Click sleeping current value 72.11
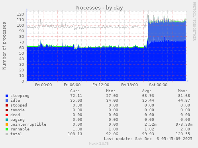Screen dimensions: 198x148 click(x=76, y=96)
